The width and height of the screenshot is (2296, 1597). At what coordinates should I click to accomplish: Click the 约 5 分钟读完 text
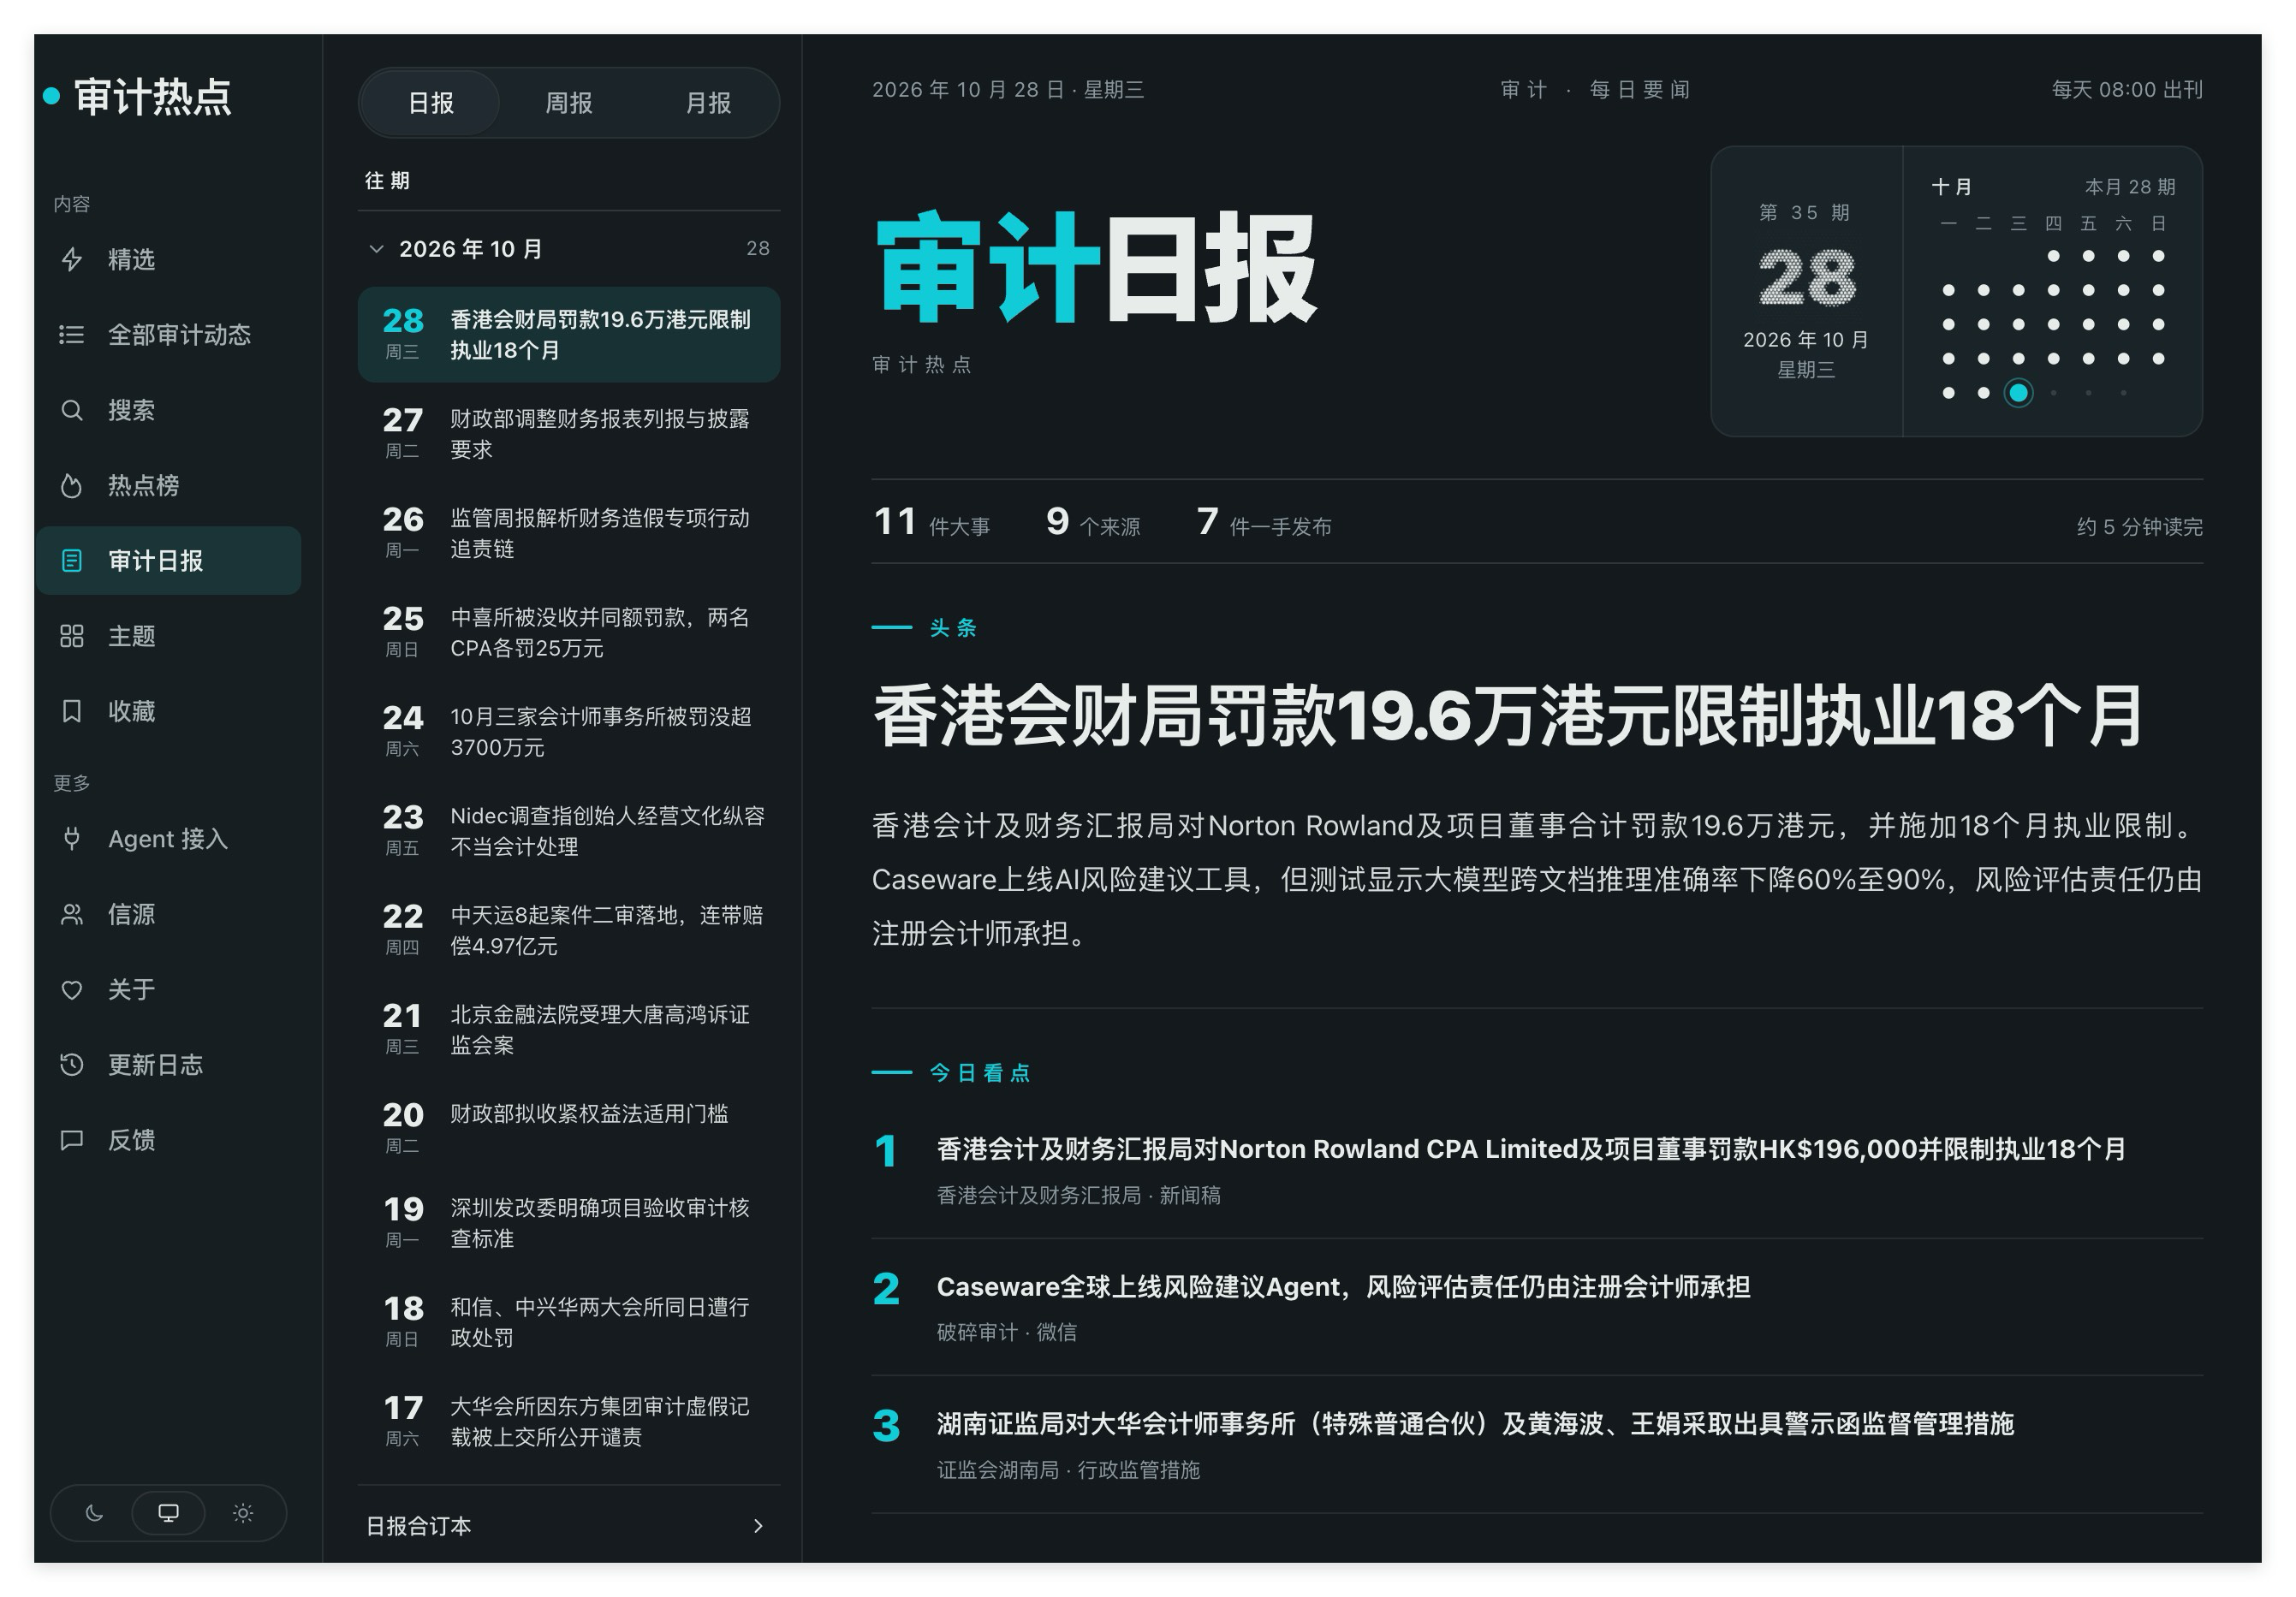click(x=2139, y=527)
